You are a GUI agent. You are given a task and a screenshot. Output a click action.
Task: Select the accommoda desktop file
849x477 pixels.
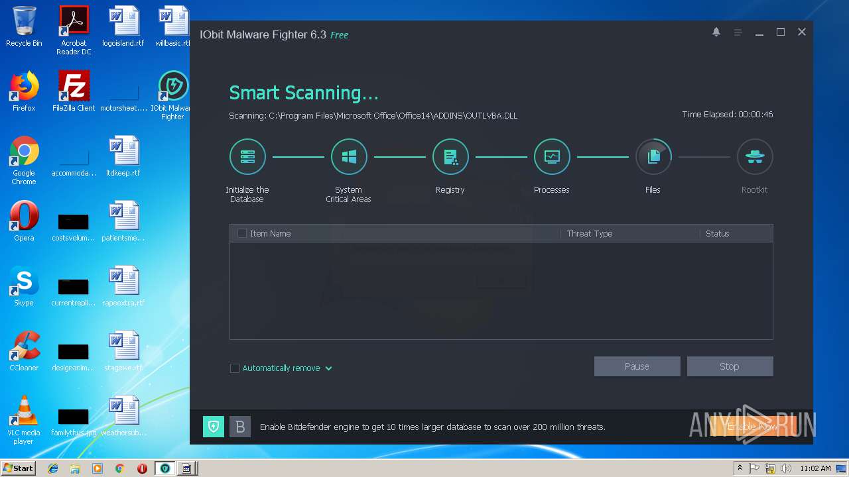pos(74,162)
